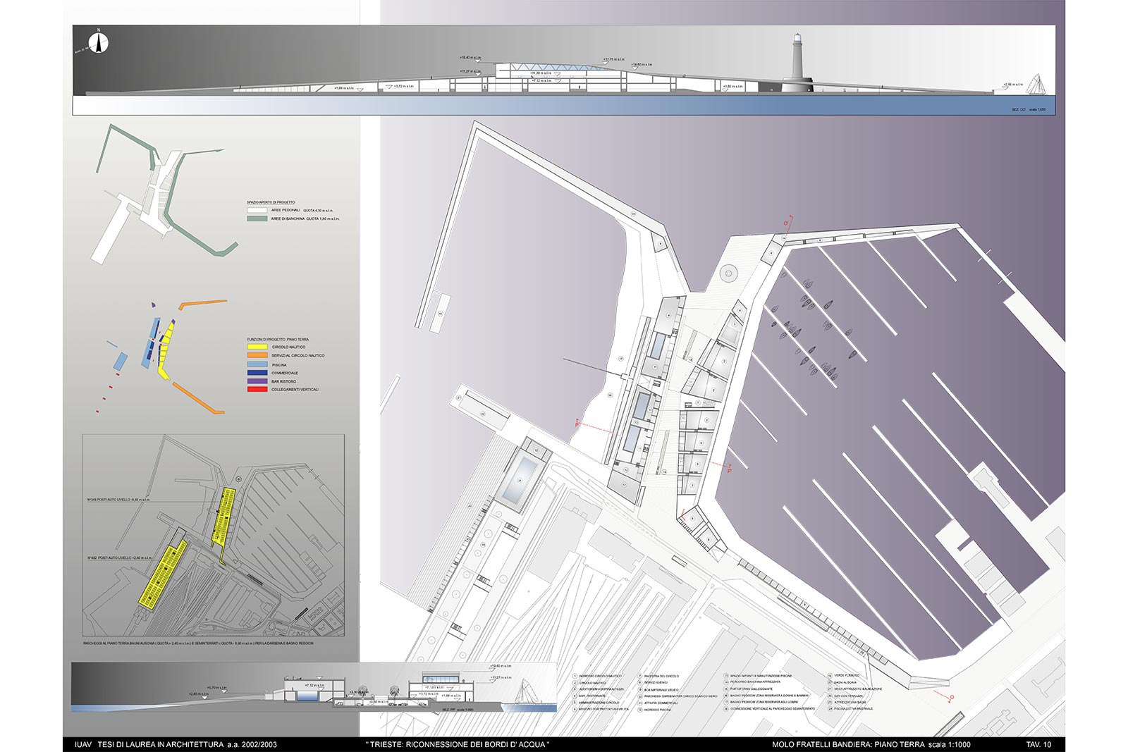Click the red section marker 'P' on the plan's left

click(x=577, y=424)
